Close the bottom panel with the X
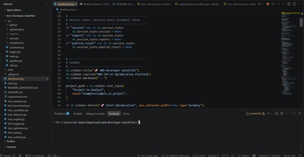 (x=299, y=113)
